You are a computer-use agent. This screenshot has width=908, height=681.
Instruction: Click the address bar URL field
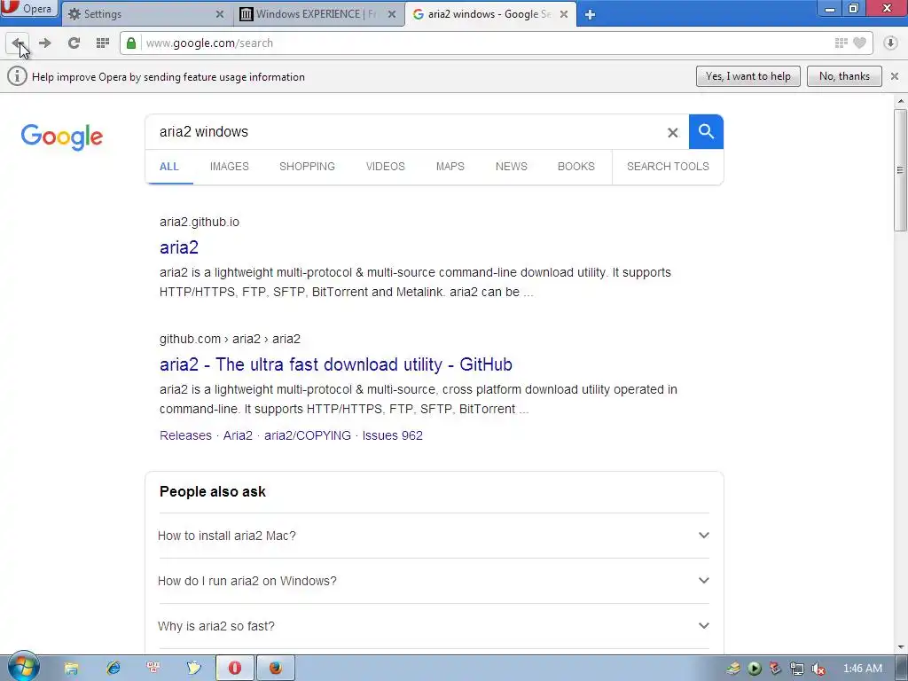coord(487,43)
